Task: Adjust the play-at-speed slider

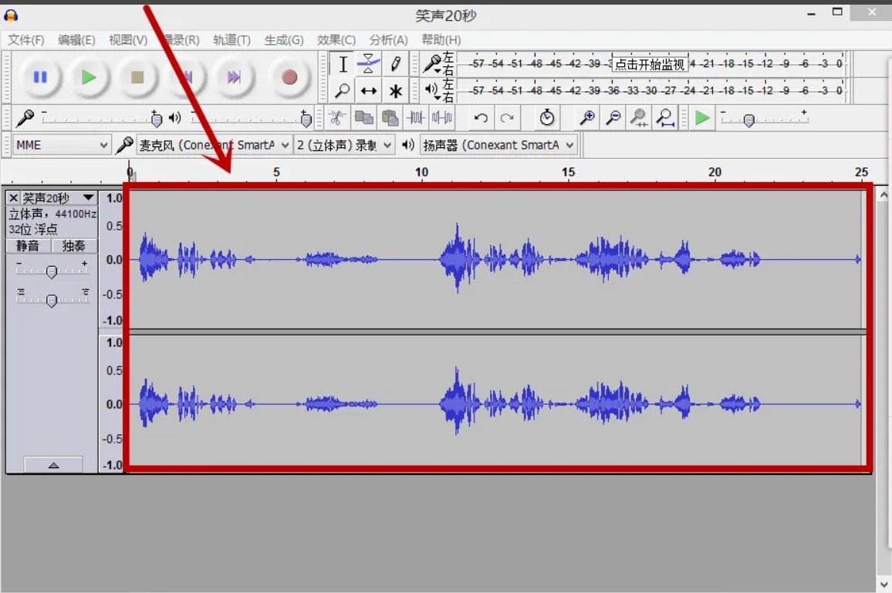Action: click(749, 120)
